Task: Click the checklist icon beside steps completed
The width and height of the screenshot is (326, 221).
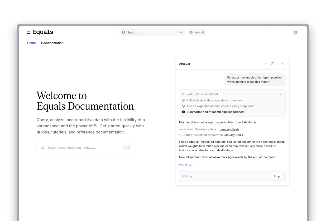Action: [x=183, y=94]
